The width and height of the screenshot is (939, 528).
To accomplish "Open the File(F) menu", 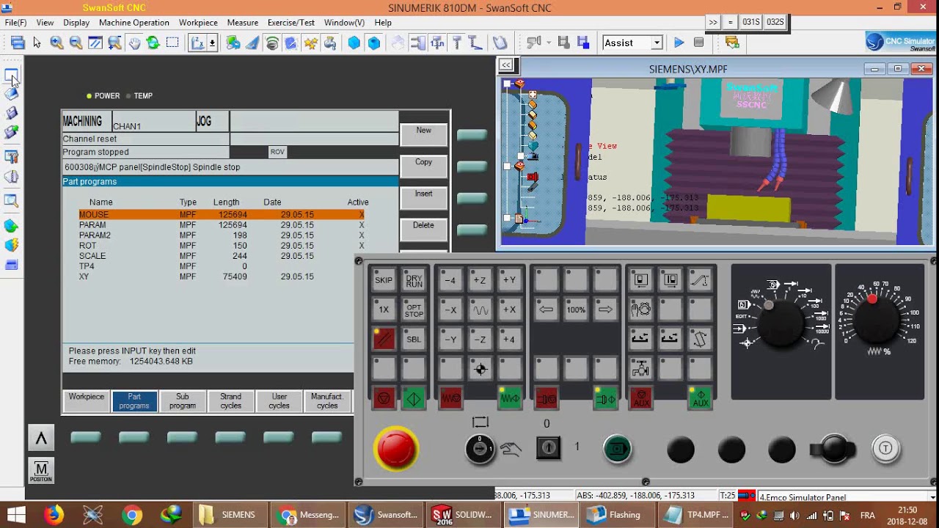I will (15, 23).
